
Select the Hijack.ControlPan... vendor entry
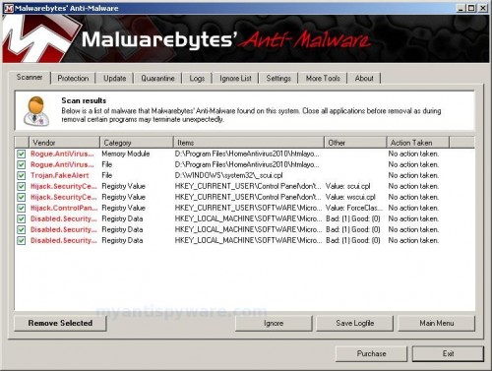[64, 208]
